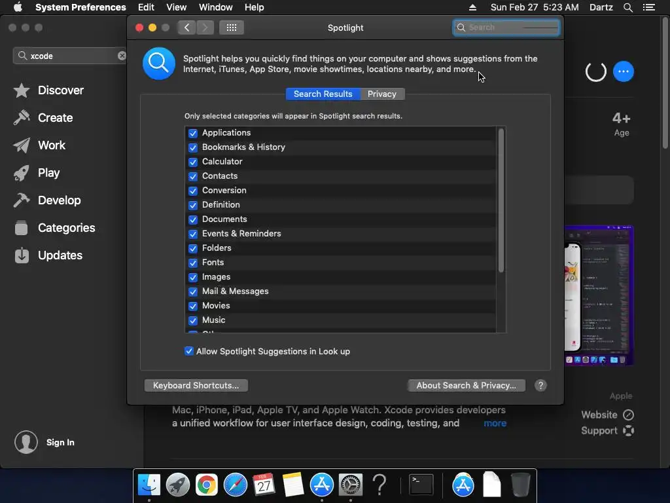The height and width of the screenshot is (503, 670).
Task: Go back with the left chevron button
Action: pos(186,28)
